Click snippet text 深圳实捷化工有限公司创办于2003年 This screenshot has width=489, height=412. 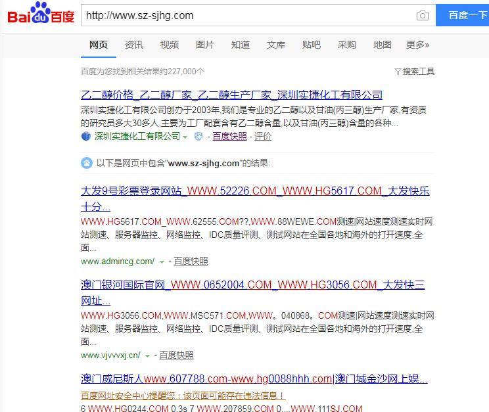click(x=151, y=110)
